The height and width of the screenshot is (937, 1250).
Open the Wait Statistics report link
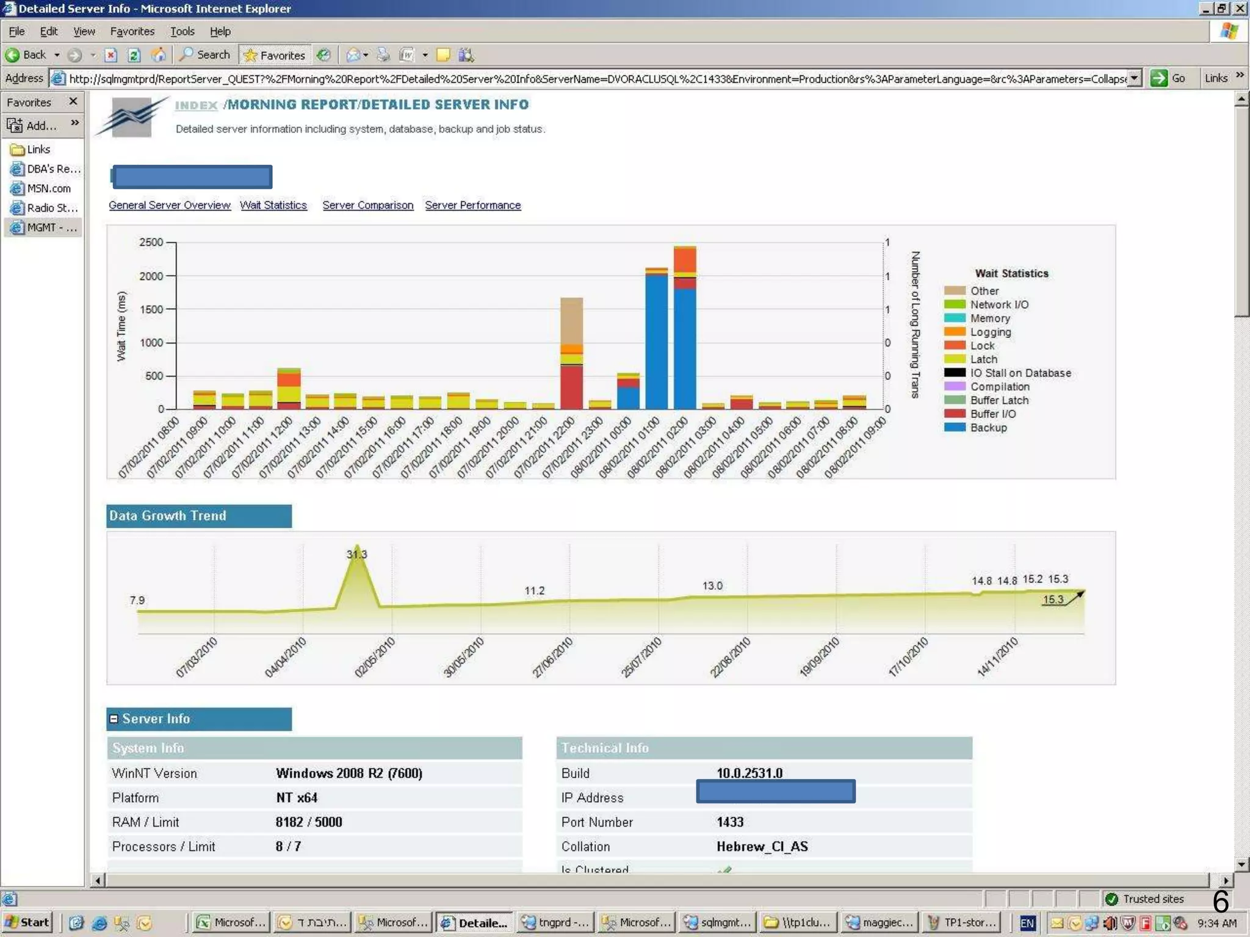(x=273, y=205)
